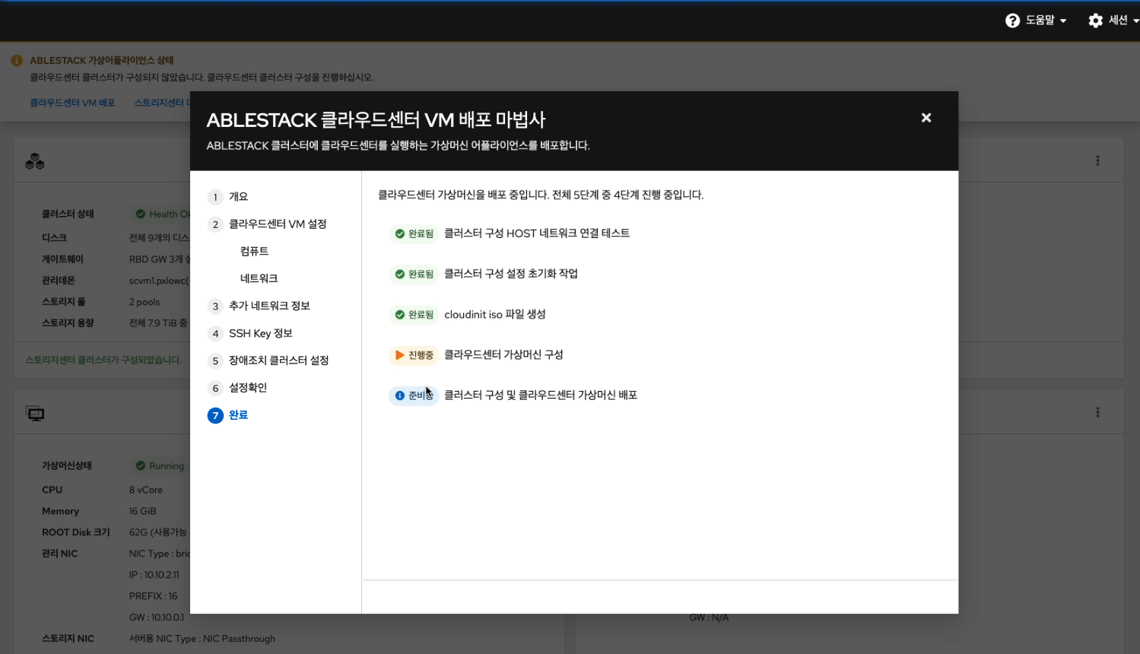Click the 완료됨 badge for HOST 네트워크 연결 테스트
The height and width of the screenshot is (654, 1140).
tap(414, 233)
